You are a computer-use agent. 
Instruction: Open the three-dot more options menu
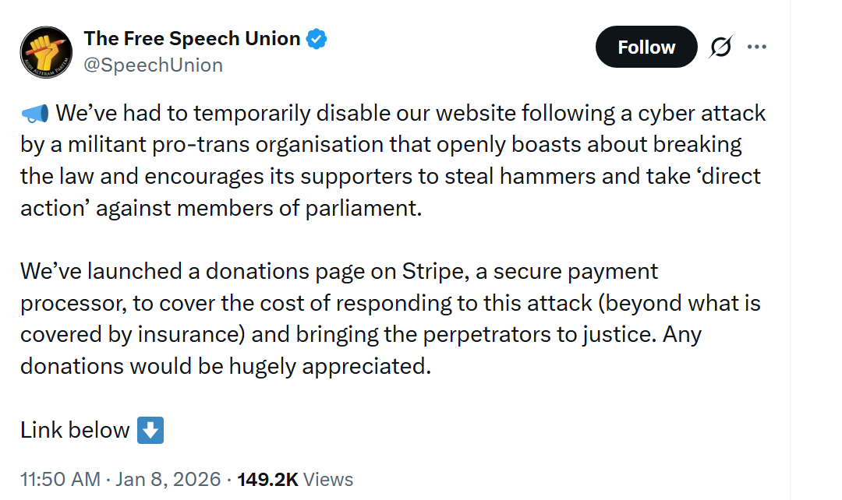(x=757, y=48)
